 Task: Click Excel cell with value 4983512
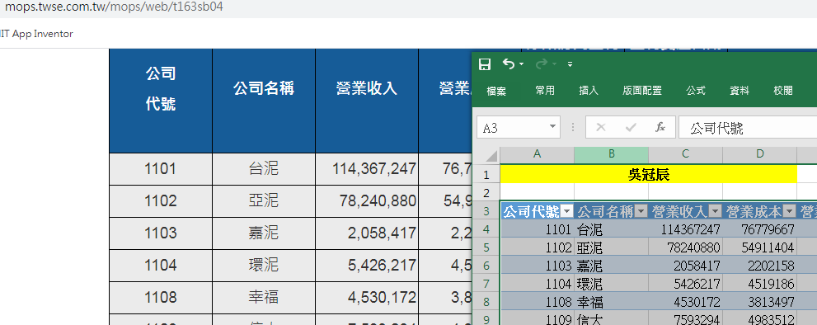(760, 318)
